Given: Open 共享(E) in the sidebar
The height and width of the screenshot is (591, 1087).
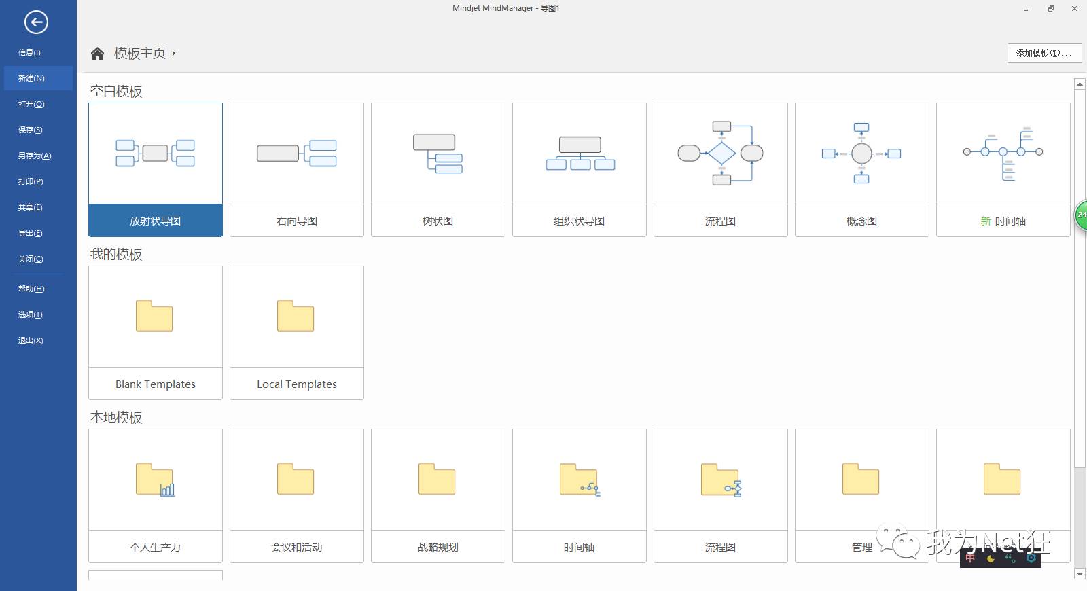Looking at the screenshot, I should point(30,207).
